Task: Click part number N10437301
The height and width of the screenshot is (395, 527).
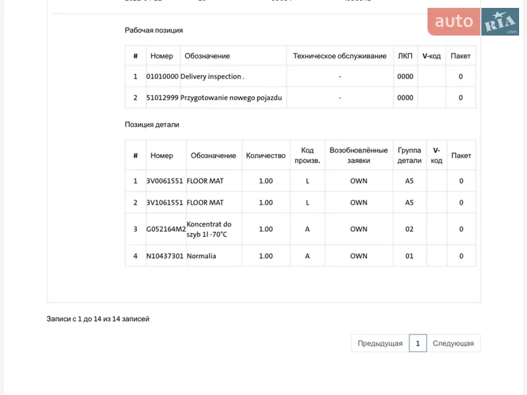Action: click(165, 256)
